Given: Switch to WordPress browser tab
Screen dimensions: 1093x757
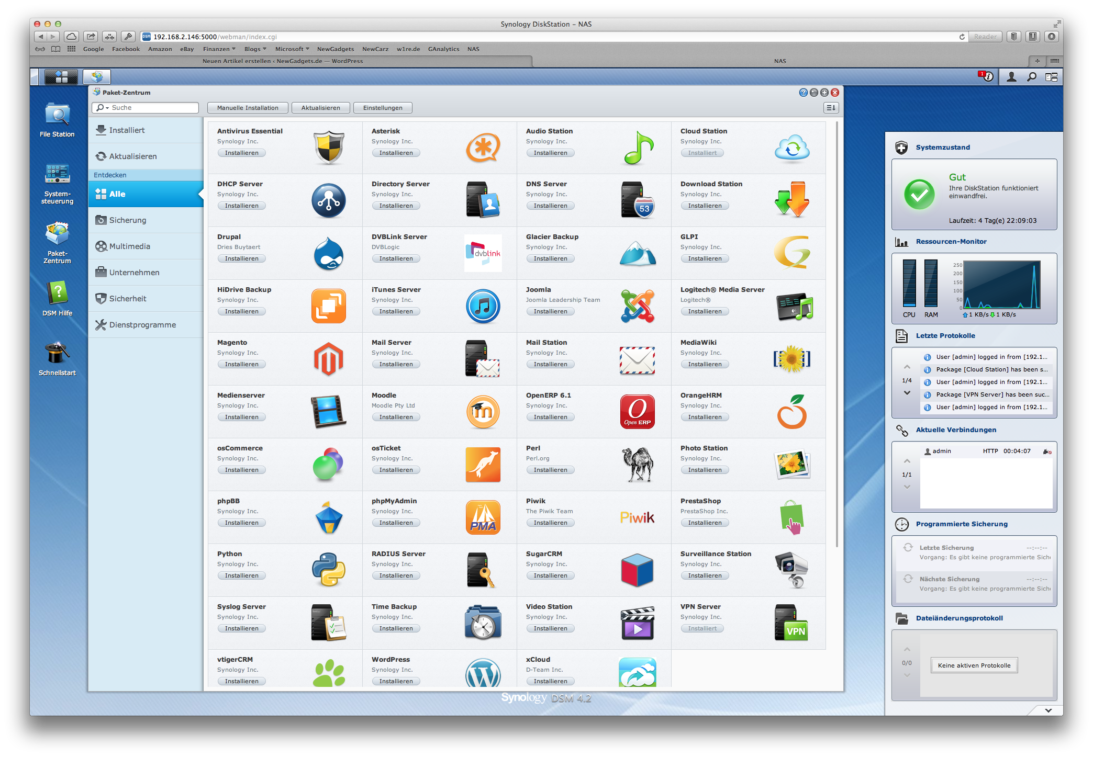Looking at the screenshot, I should point(282,61).
